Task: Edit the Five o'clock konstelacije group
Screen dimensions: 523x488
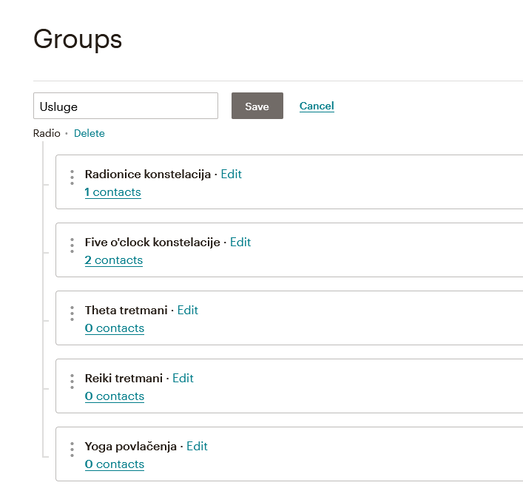Action: (x=240, y=243)
